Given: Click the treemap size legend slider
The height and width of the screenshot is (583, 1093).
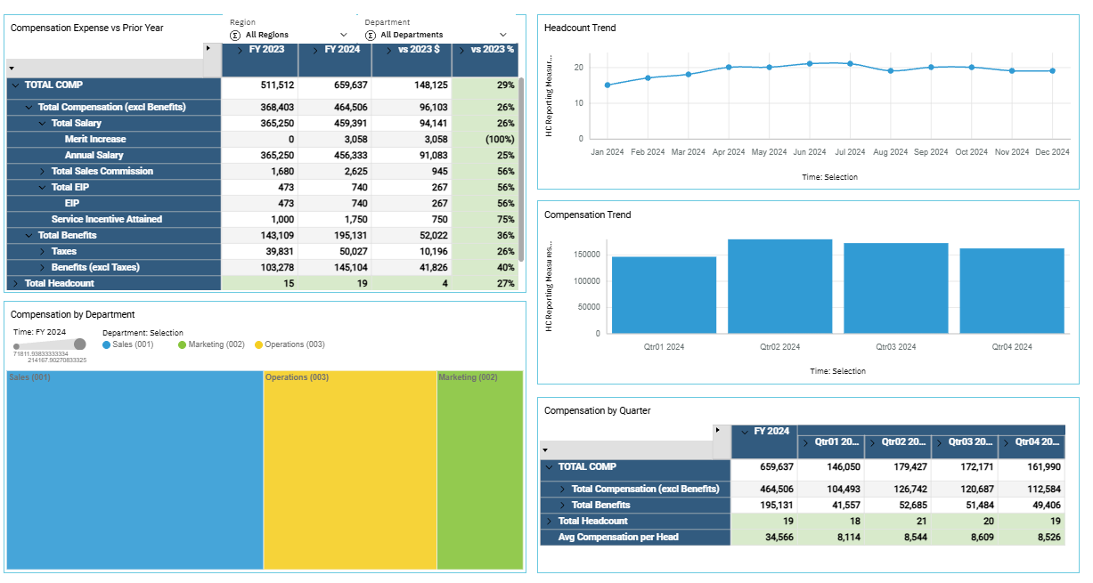Looking at the screenshot, I should [48, 344].
